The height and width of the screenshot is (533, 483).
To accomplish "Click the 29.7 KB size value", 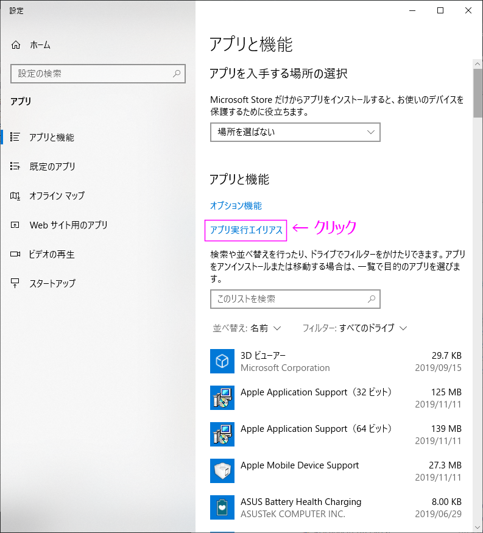I will pos(446,356).
